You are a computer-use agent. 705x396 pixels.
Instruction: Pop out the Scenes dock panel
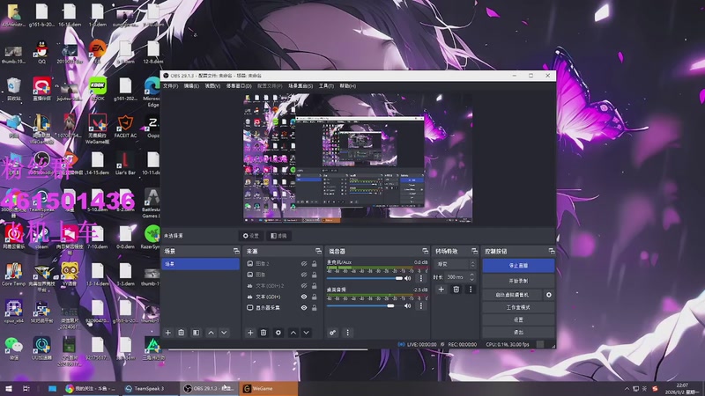tap(236, 251)
